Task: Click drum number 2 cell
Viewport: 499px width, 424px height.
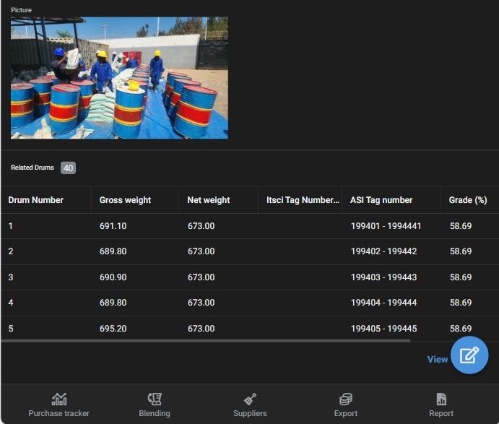Action: [11, 251]
